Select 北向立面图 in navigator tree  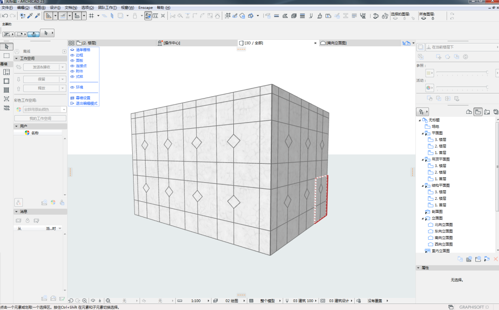(x=443, y=224)
